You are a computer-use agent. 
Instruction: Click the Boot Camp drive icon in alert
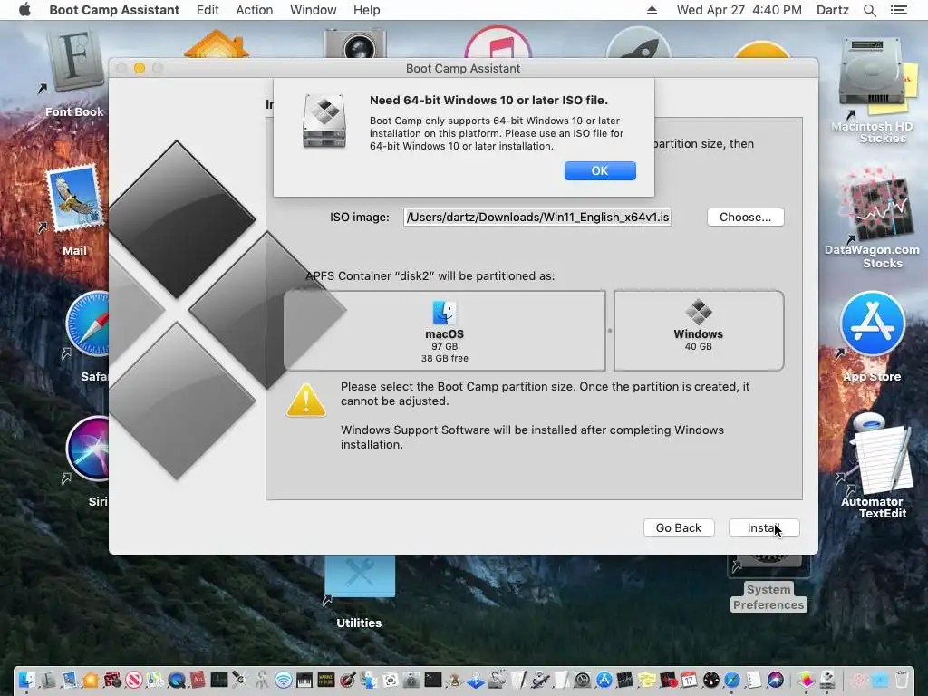click(x=324, y=121)
